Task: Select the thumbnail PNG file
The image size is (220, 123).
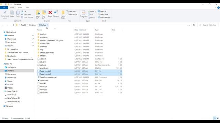Action: [44, 80]
